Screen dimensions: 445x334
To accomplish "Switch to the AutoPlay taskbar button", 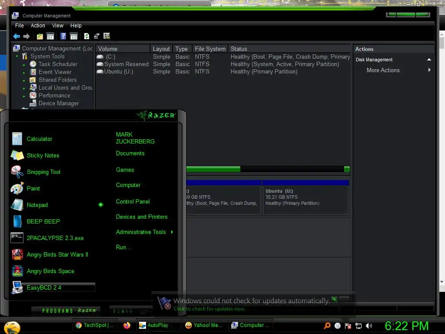I will point(158,325).
